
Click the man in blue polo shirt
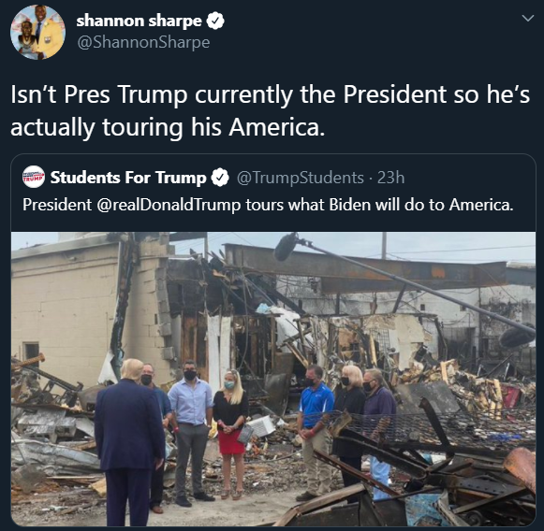click(315, 433)
